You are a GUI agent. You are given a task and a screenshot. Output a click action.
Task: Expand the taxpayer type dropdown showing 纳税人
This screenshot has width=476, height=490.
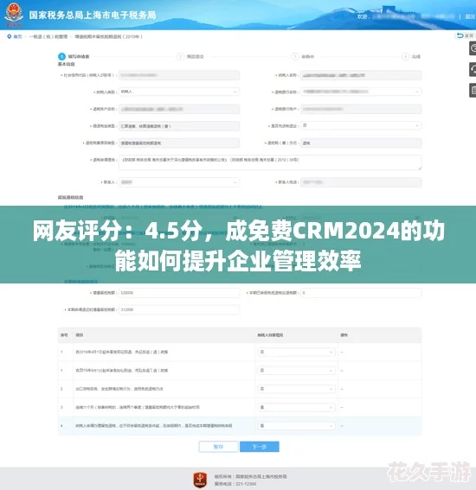[x=179, y=92]
